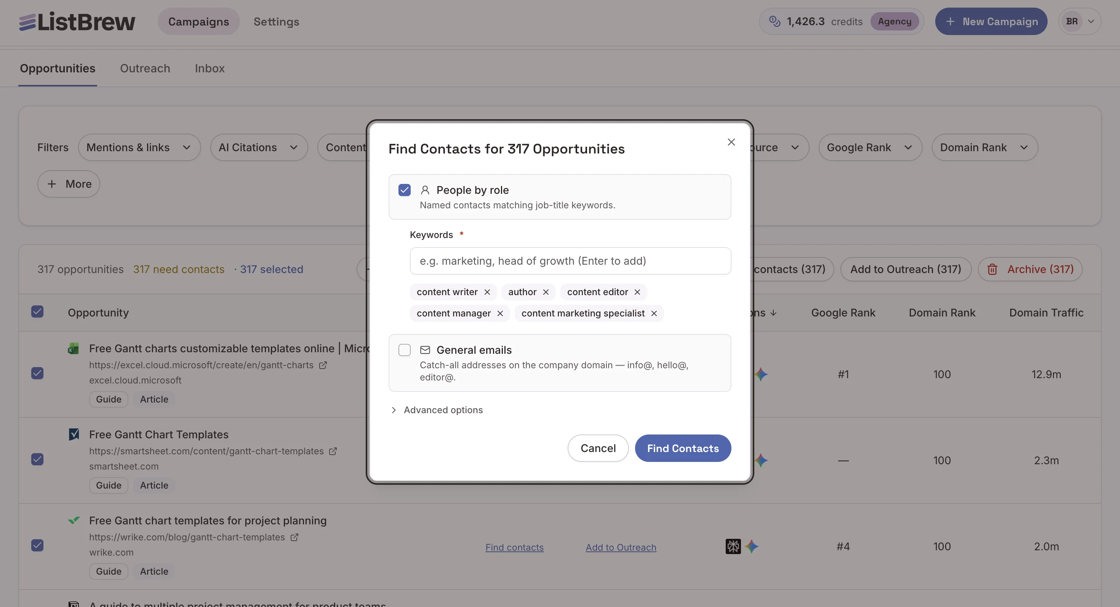Uncheck the Smartsheet row checkbox
Screen dimensions: 1120x607
coord(37,459)
